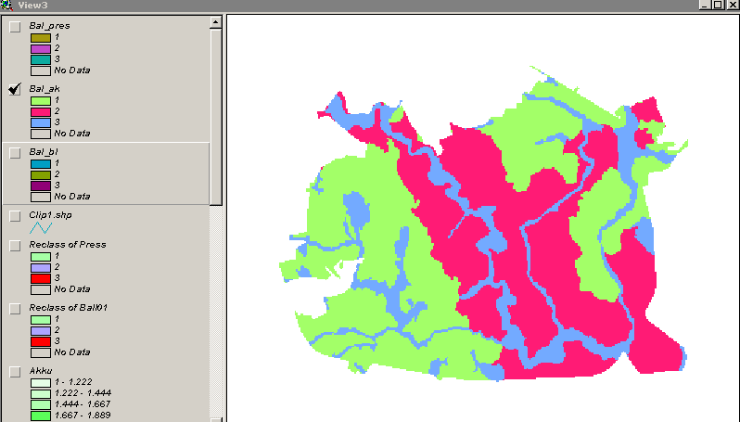
Task: Select the Reclass of Press layer name
Action: 68,245
